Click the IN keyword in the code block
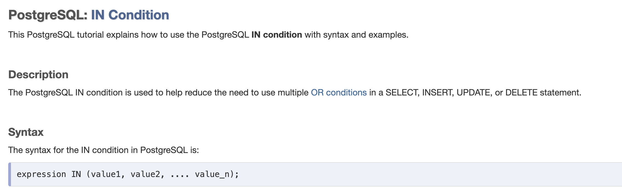This screenshot has height=192, width=622. (x=76, y=174)
